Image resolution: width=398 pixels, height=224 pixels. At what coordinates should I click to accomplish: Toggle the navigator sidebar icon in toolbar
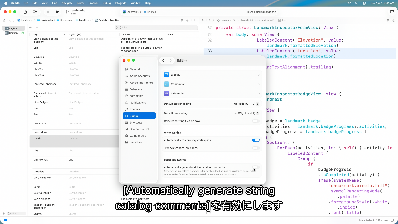pos(25,12)
